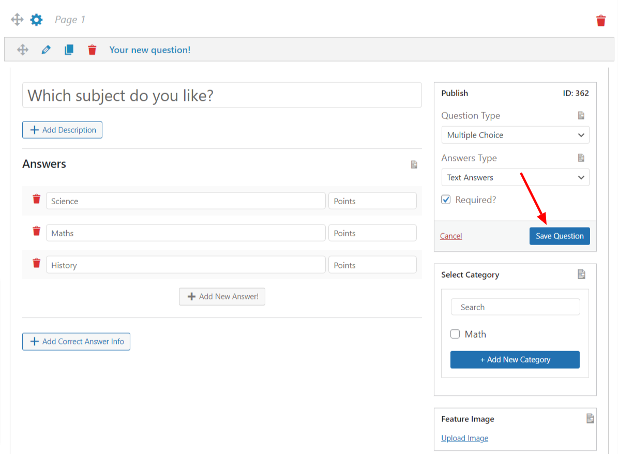Duplicate the question with the copy icon
618x454 pixels.
[x=69, y=50]
